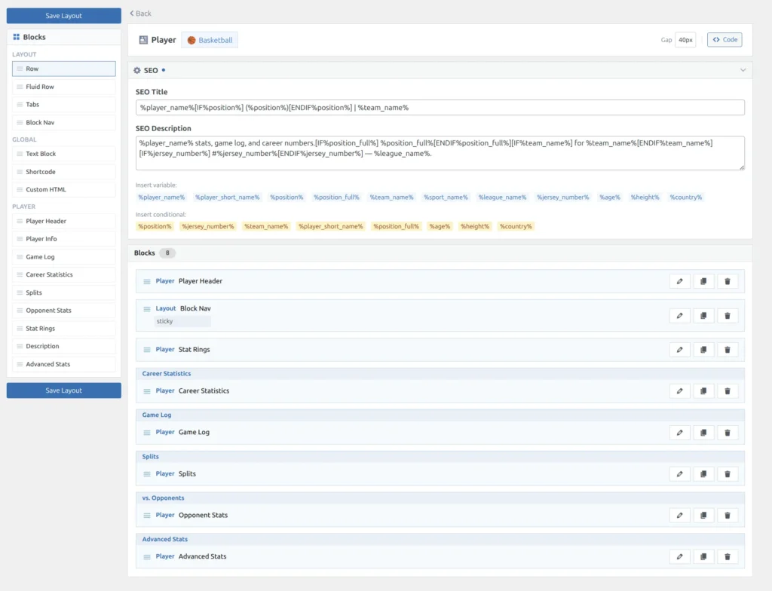Click the sticky tag on Block Nav

[182, 321]
